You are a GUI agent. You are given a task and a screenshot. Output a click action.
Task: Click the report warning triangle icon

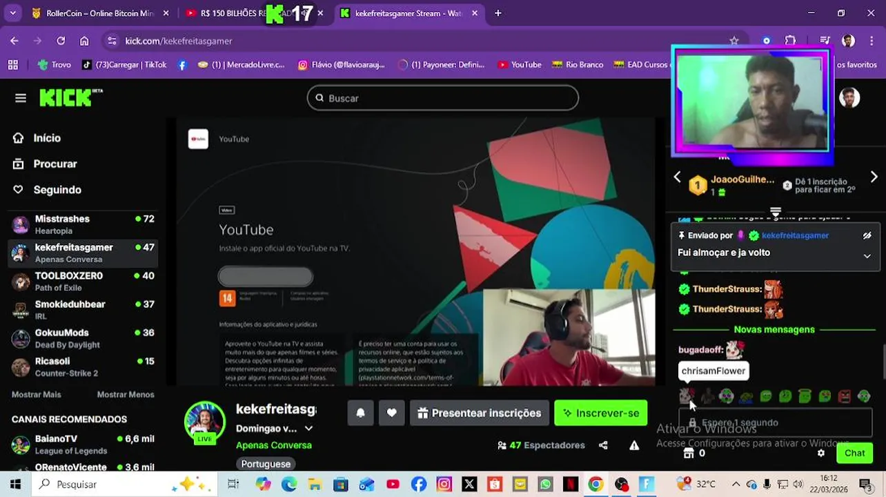pos(634,445)
